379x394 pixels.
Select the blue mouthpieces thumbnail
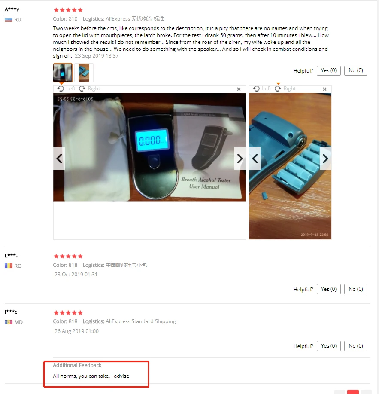[84, 73]
